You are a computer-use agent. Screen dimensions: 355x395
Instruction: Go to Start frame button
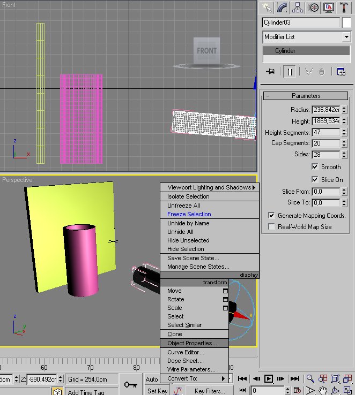pyautogui.click(x=242, y=378)
